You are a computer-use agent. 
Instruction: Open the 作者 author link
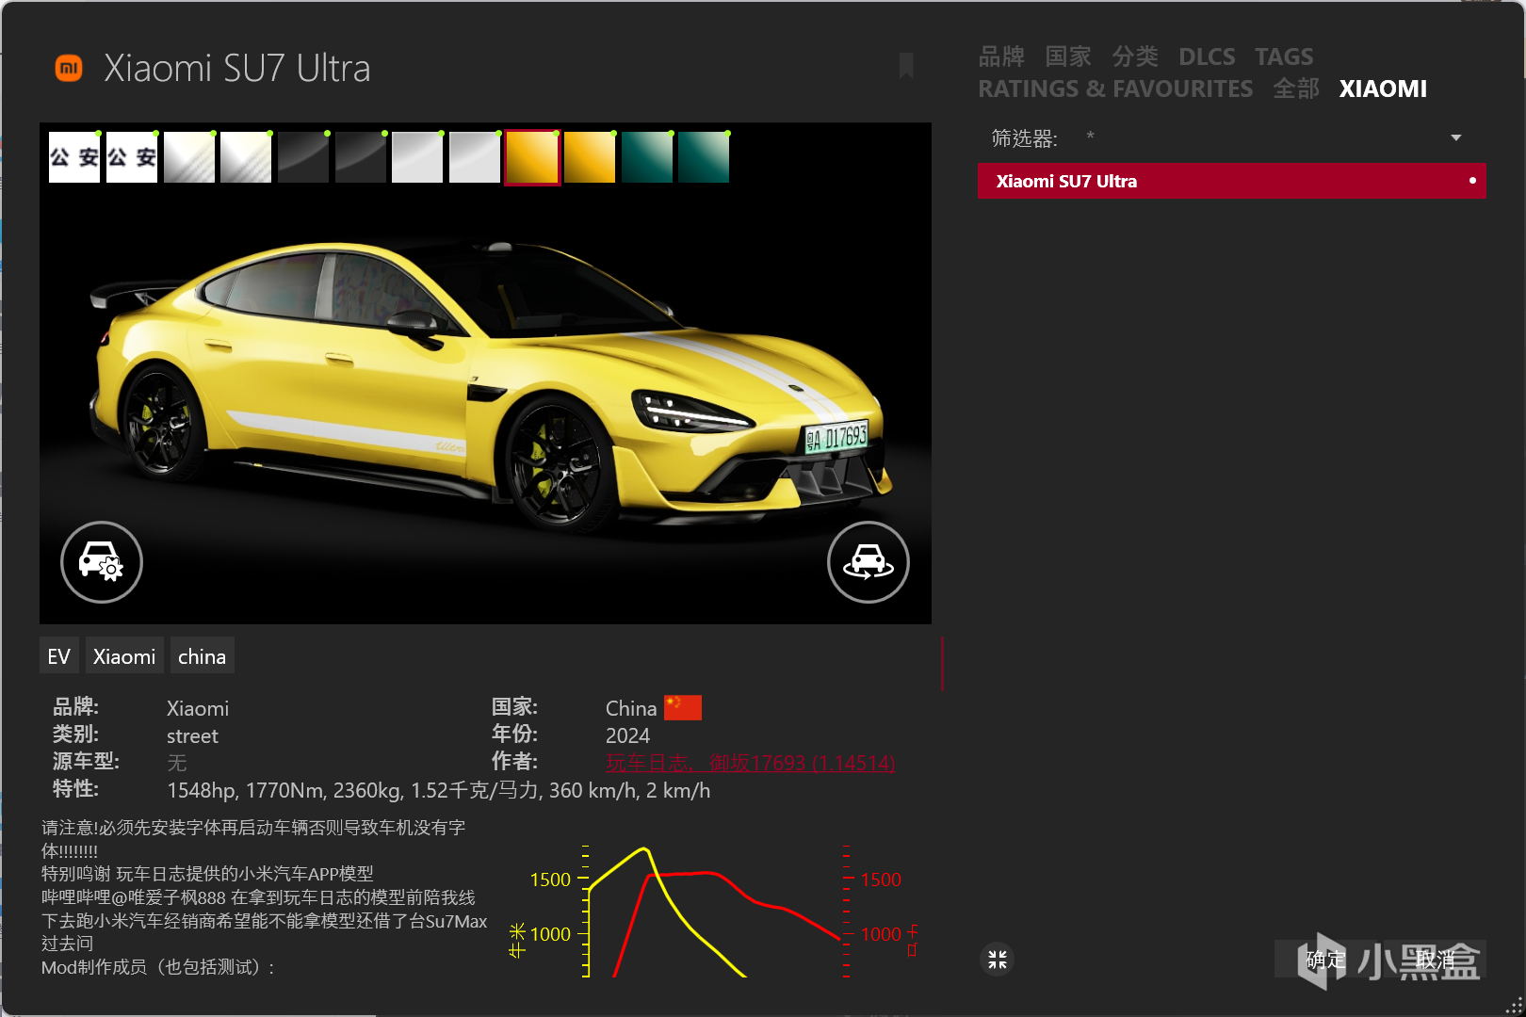click(750, 763)
